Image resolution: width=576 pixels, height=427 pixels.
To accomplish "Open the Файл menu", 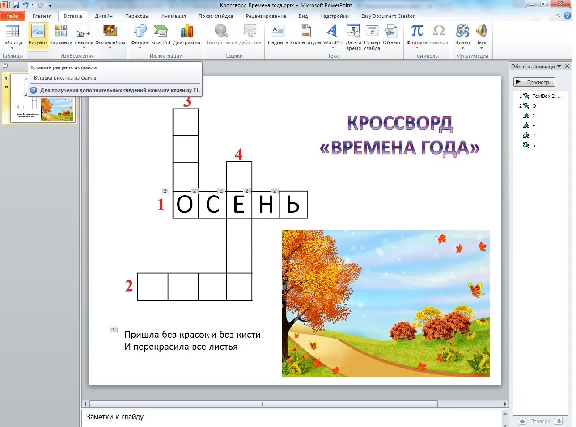I will tap(13, 15).
